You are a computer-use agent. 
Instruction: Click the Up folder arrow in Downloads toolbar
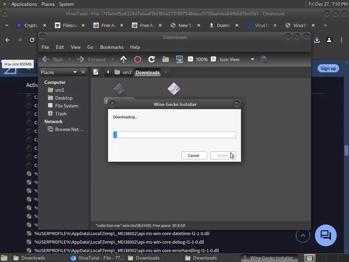(x=123, y=59)
